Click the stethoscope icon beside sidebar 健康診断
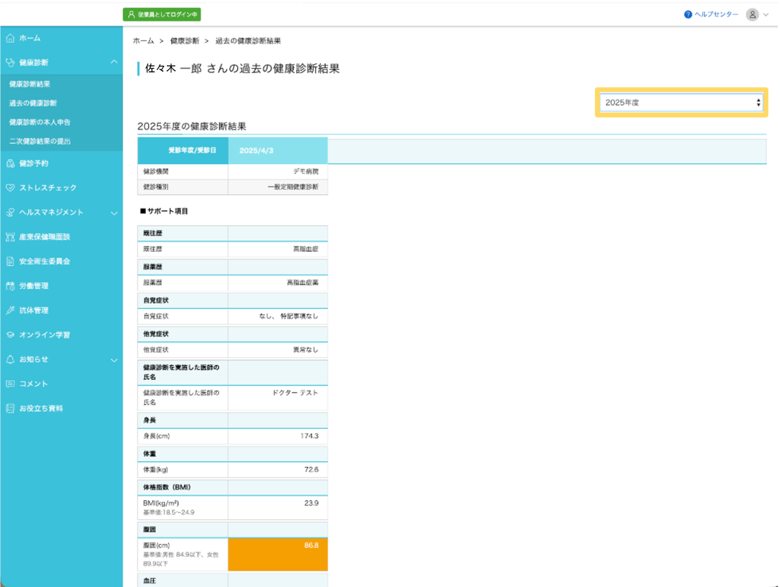Screen dimensions: 780x587 [10, 62]
